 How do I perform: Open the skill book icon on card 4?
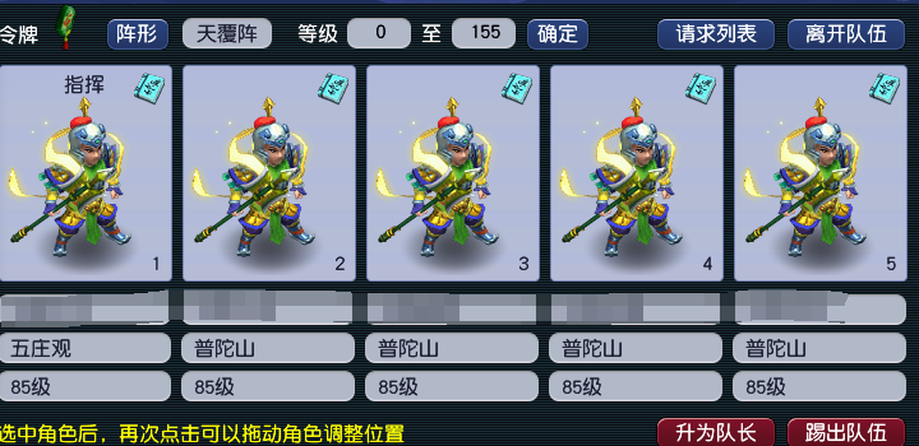[x=701, y=86]
